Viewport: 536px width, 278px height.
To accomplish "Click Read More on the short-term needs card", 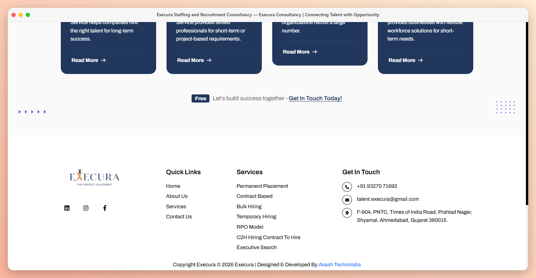I will [x=406, y=60].
